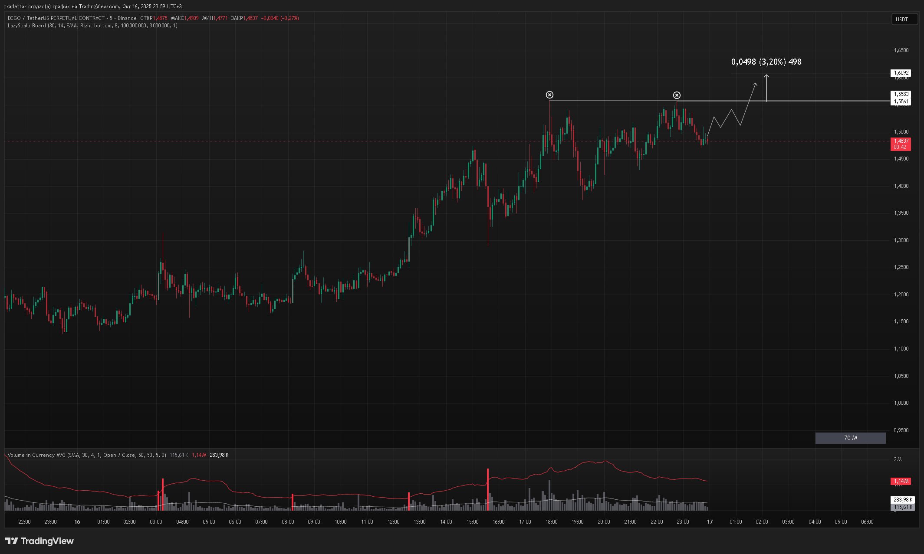
Task: Click the TradingView logo at bottom left
Action: point(39,541)
